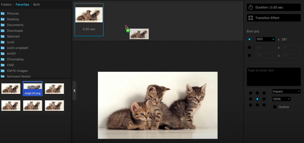Click the Type to enter text field
Screen dimensions: 304x143
coord(274,77)
